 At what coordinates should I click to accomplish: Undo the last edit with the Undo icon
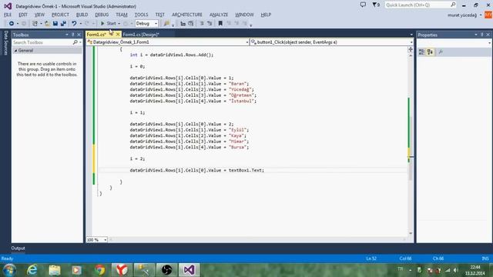pyautogui.click(x=74, y=24)
